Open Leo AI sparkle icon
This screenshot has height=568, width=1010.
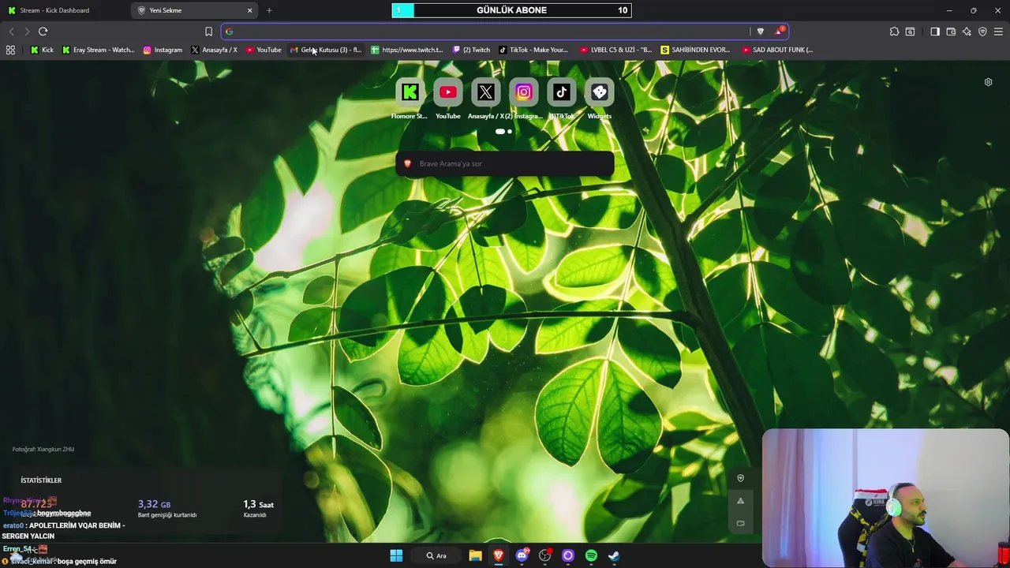967,32
